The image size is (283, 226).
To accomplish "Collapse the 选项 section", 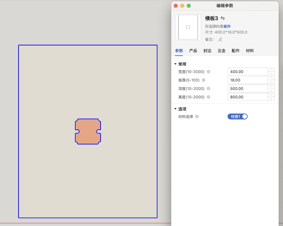I will click(x=175, y=109).
